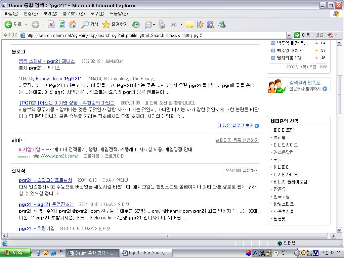Go back with the 뒤로 button
Screen dimensions: 344x258
(13, 24)
